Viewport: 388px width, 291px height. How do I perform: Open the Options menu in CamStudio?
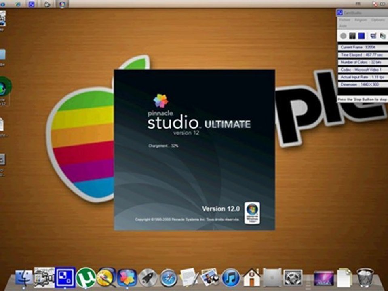378,20
